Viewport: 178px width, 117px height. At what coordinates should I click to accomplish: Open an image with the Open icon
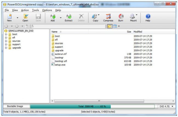25,18
